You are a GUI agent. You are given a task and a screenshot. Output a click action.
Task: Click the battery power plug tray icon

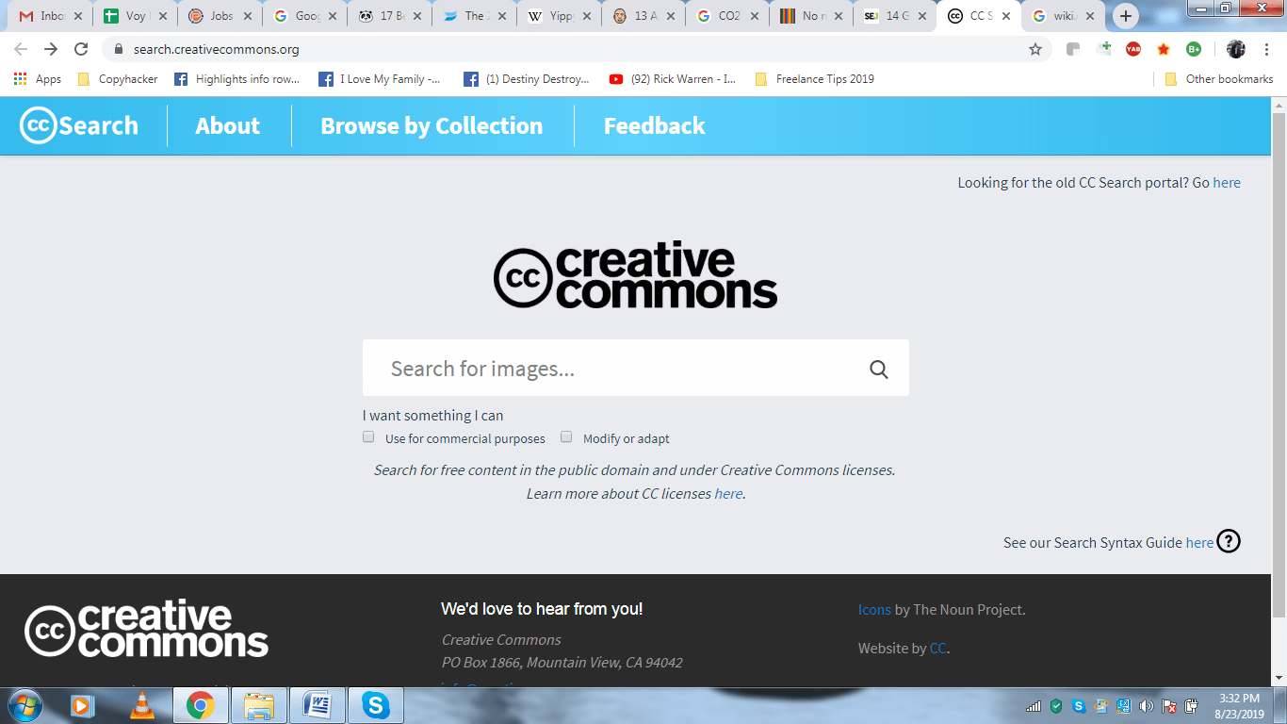(1191, 706)
